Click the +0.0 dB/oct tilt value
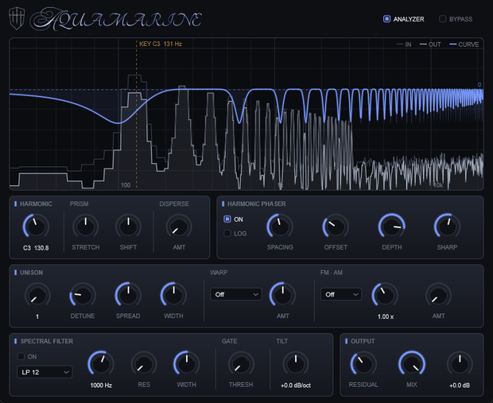This screenshot has height=403, width=493. [296, 386]
